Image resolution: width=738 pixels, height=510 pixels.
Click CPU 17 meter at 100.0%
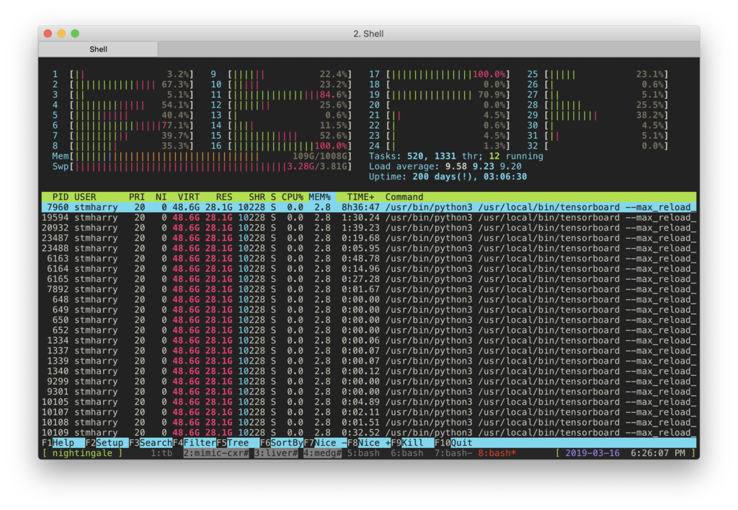point(440,74)
